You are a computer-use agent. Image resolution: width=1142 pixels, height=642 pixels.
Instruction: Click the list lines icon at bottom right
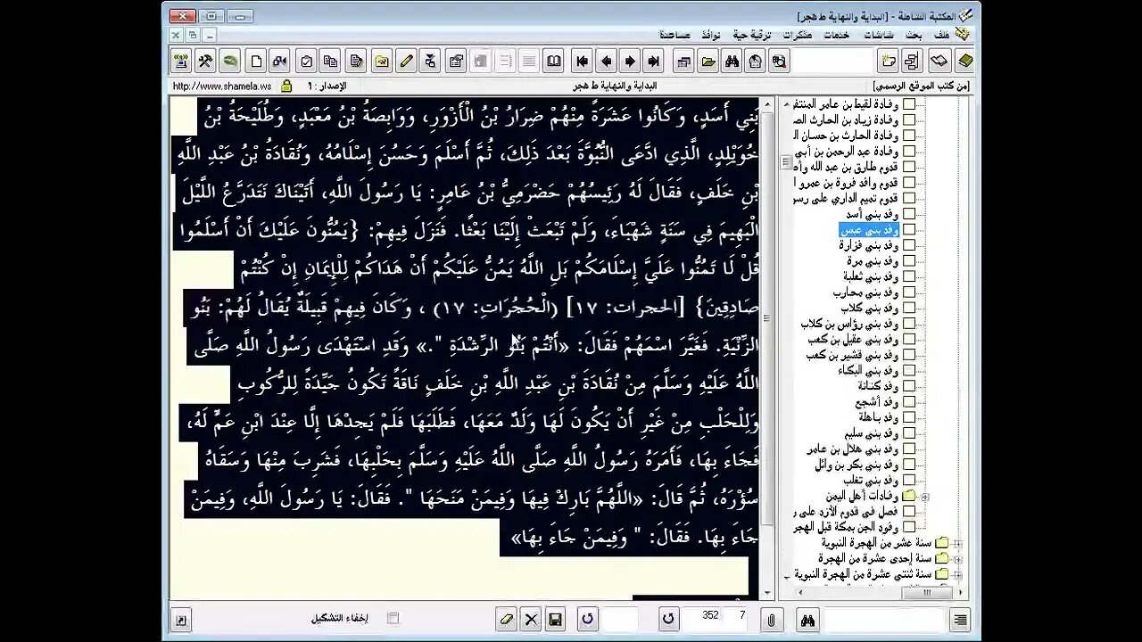coord(960,619)
